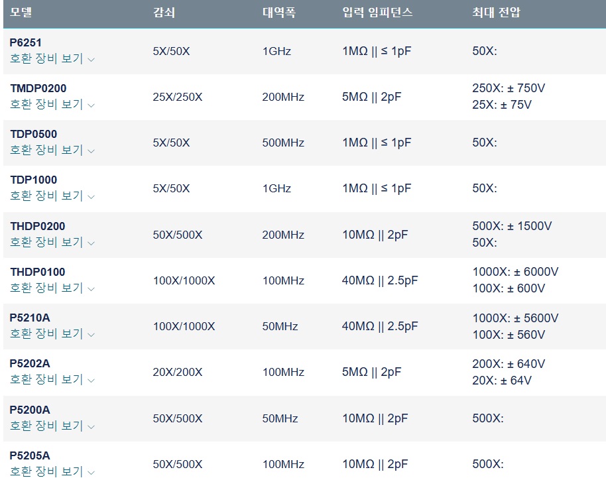Image resolution: width=606 pixels, height=480 pixels.
Task: Click the 최대 전압 column header
Action: pos(496,13)
